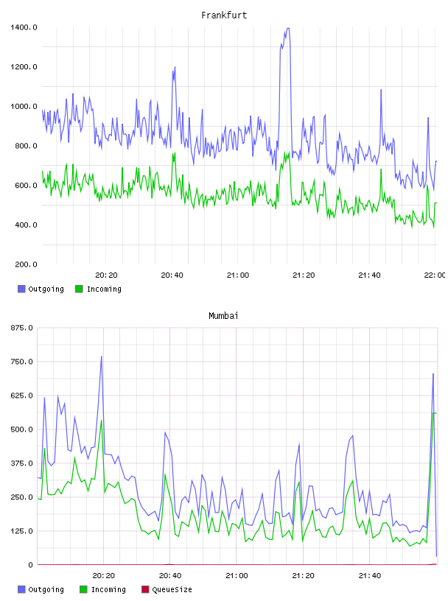Click the 400.0 value on Frankfurt y-axis
The height and width of the screenshot is (601, 448).
26,225
